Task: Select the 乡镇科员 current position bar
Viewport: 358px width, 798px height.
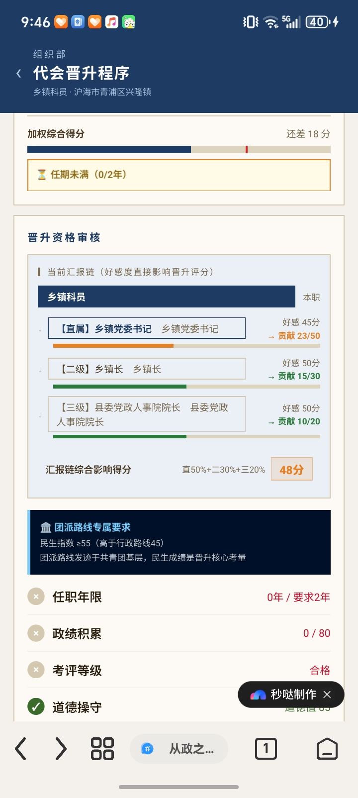Action: tap(167, 297)
